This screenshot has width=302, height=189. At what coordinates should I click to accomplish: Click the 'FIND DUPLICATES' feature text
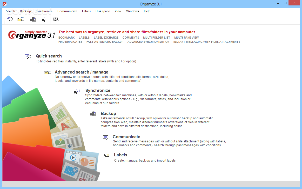(x=70, y=42)
